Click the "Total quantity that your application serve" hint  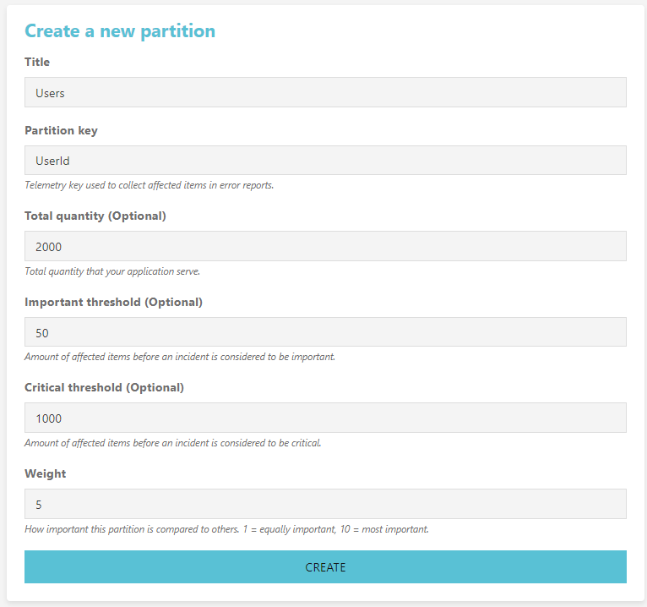tap(112, 271)
